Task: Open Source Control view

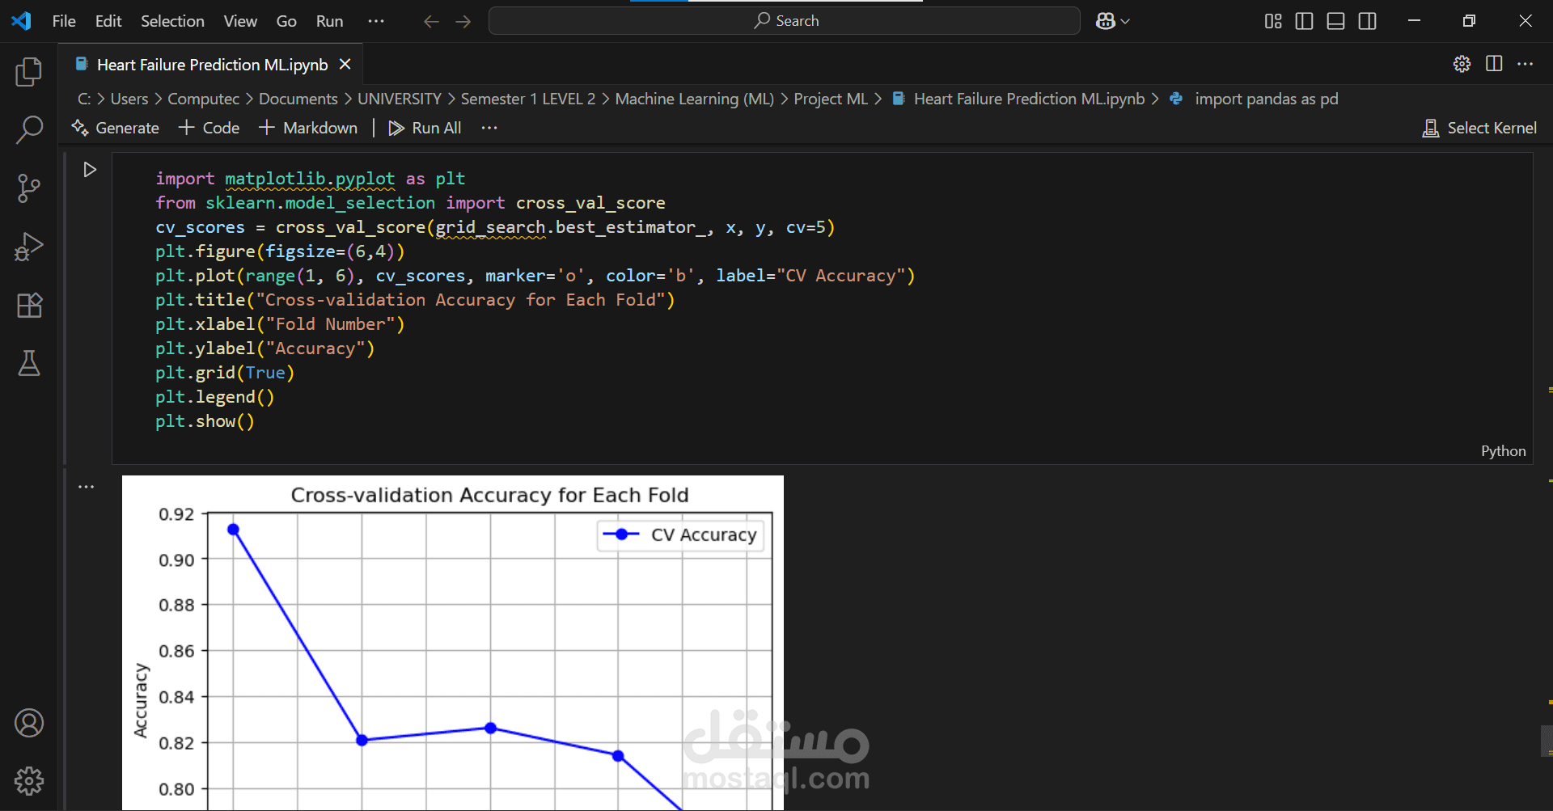Action: coord(29,188)
